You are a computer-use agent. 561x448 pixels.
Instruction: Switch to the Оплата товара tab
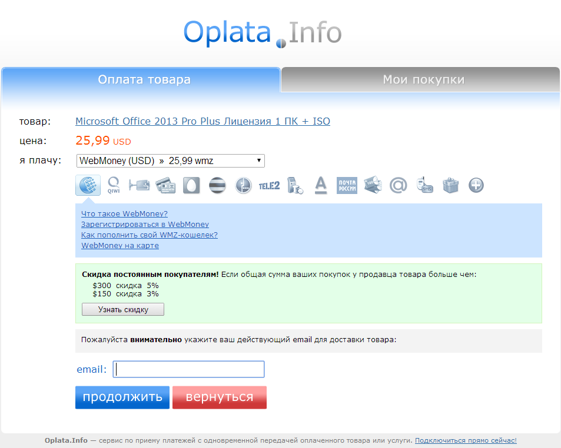[x=141, y=79]
